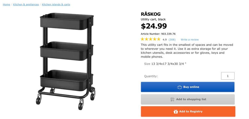Focus the Quantity input field

[x=228, y=76]
